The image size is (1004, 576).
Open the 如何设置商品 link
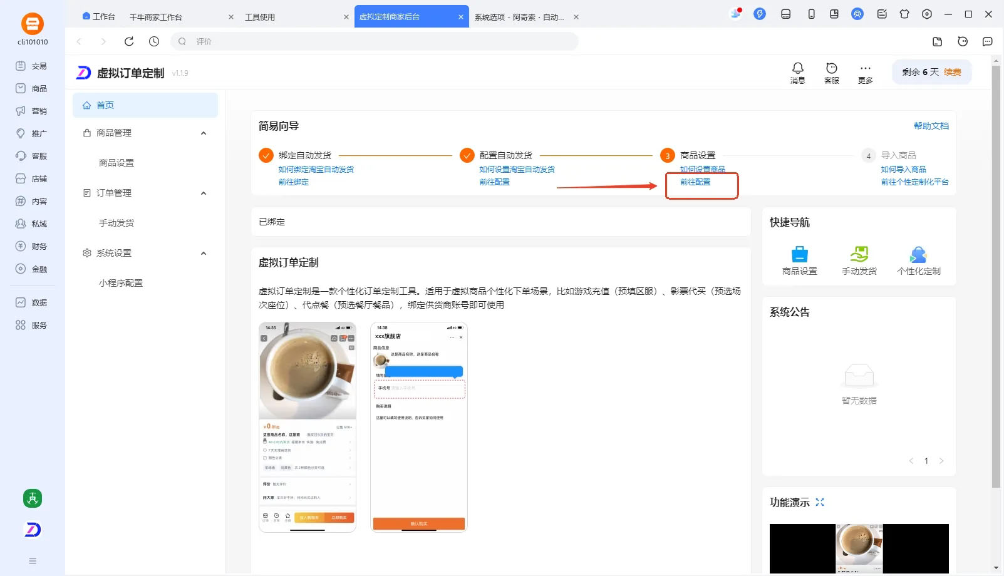coord(703,169)
